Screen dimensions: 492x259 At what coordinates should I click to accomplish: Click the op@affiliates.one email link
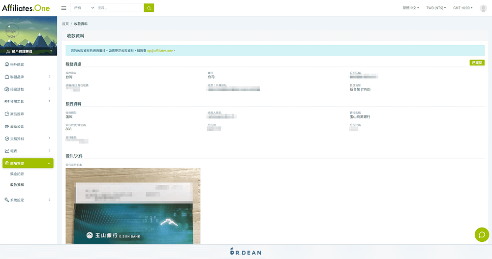coord(160,51)
